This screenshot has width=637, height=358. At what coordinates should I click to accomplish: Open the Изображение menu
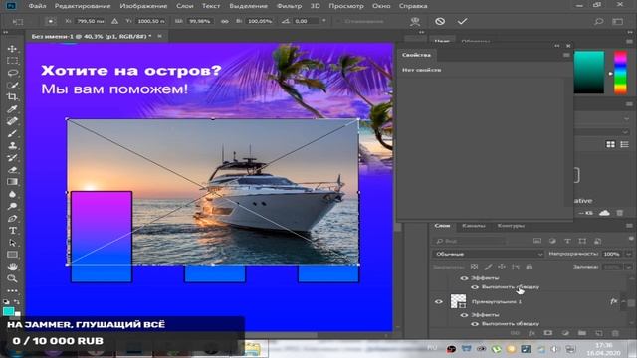click(143, 6)
